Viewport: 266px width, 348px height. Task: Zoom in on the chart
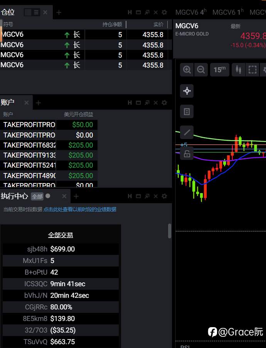[x=187, y=70]
